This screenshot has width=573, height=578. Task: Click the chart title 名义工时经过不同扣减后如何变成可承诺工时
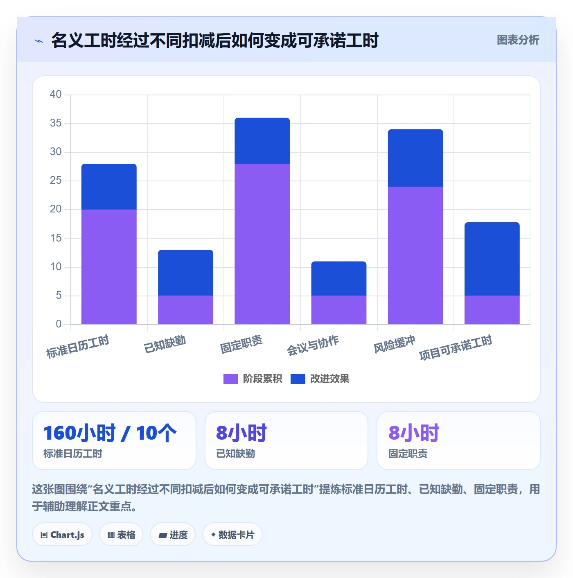pos(215,41)
